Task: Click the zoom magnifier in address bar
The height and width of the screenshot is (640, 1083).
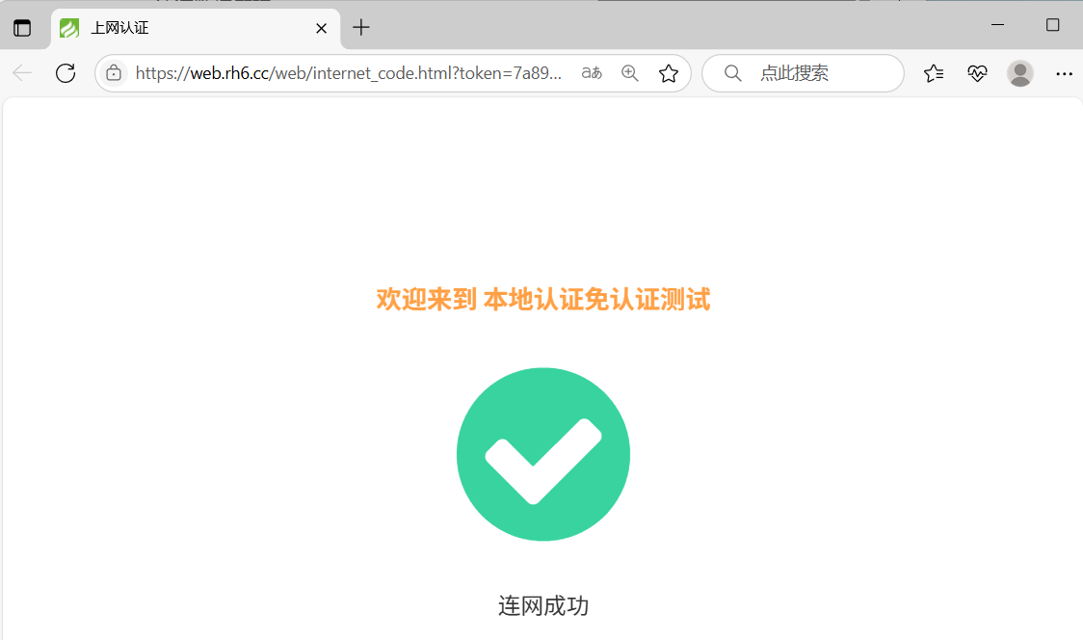Action: pyautogui.click(x=630, y=72)
